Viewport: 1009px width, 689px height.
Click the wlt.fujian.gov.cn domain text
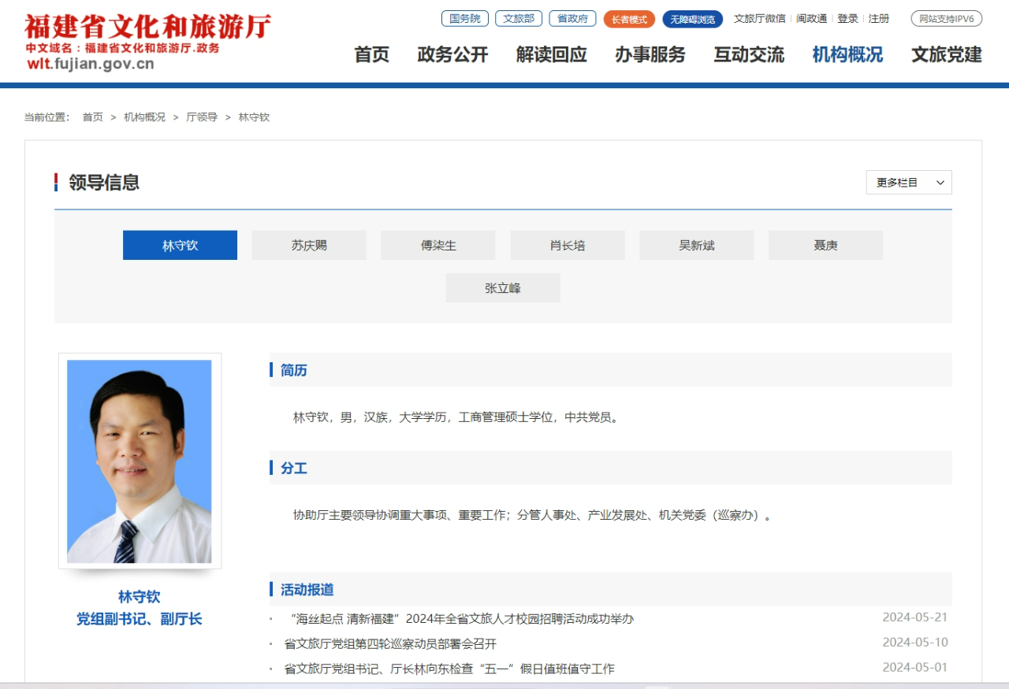pyautogui.click(x=90, y=65)
